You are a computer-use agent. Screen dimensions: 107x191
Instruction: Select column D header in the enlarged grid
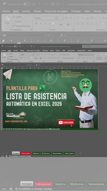51,41
